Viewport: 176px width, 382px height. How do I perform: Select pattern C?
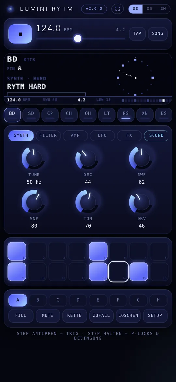coord(58,300)
